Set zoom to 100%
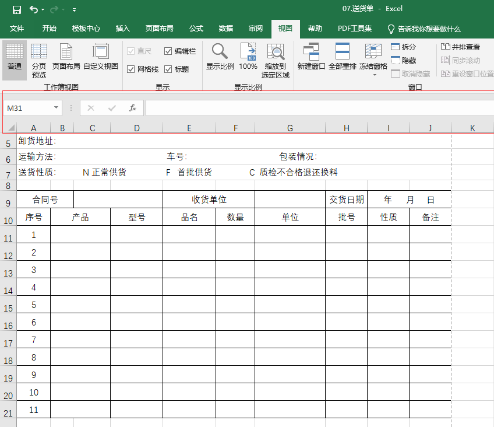This screenshot has height=427, width=494. pos(248,57)
